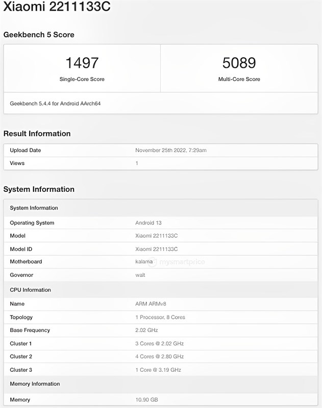
Task: Click the 'Model' row label
Action: 17,236
